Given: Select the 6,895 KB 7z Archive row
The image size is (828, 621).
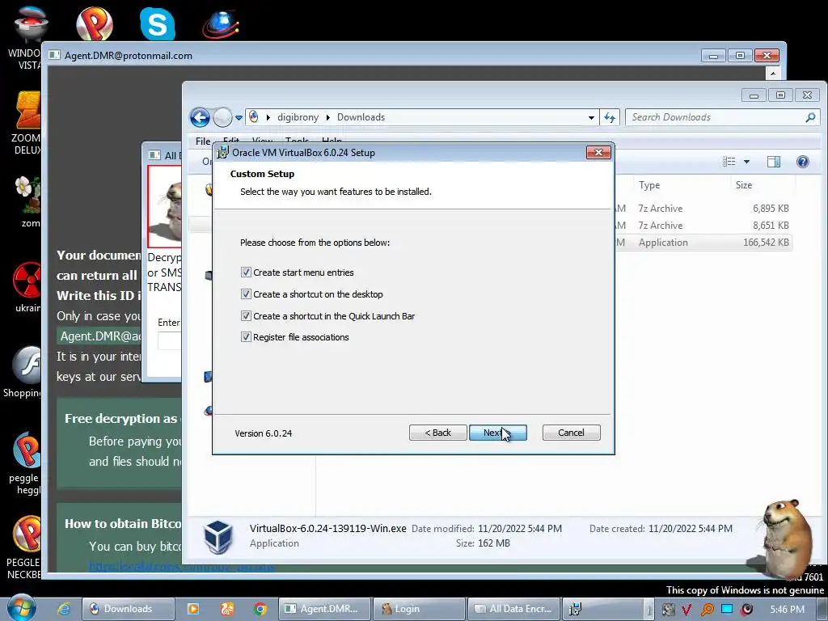Looking at the screenshot, I should 704,209.
